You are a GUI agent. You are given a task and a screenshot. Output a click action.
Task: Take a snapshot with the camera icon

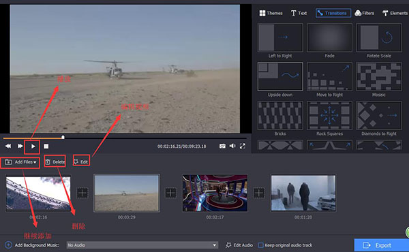[222, 146]
